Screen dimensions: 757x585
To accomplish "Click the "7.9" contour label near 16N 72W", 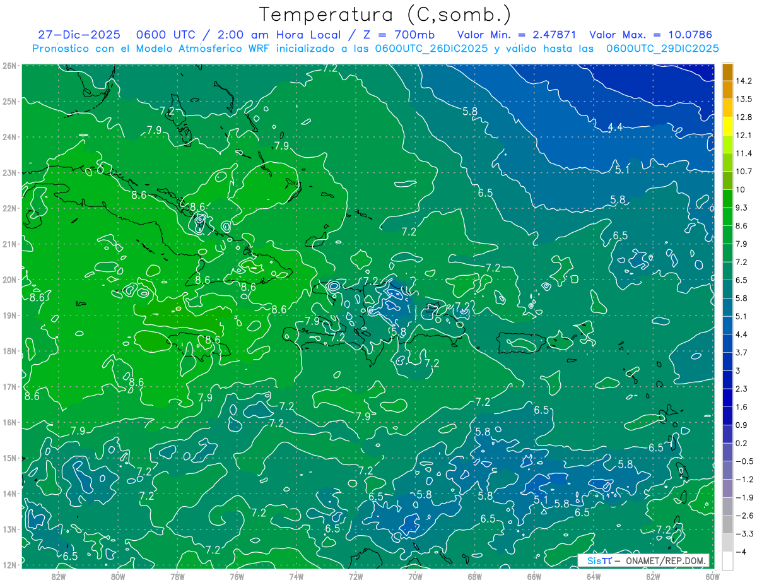I will [x=362, y=417].
